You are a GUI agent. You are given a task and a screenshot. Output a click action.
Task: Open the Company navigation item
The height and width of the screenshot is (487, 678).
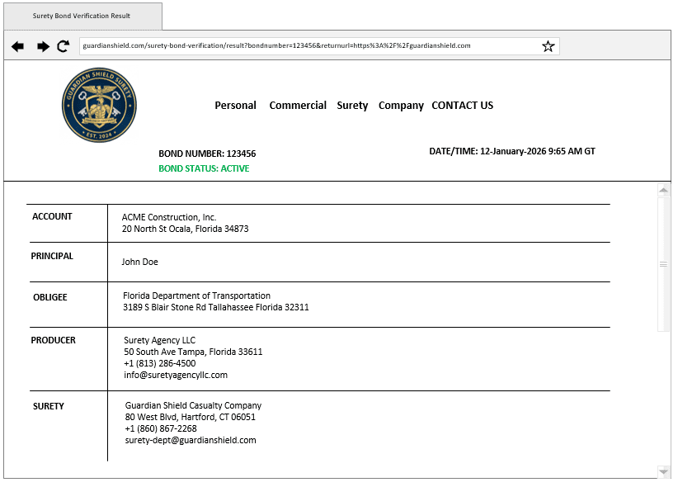coord(401,106)
